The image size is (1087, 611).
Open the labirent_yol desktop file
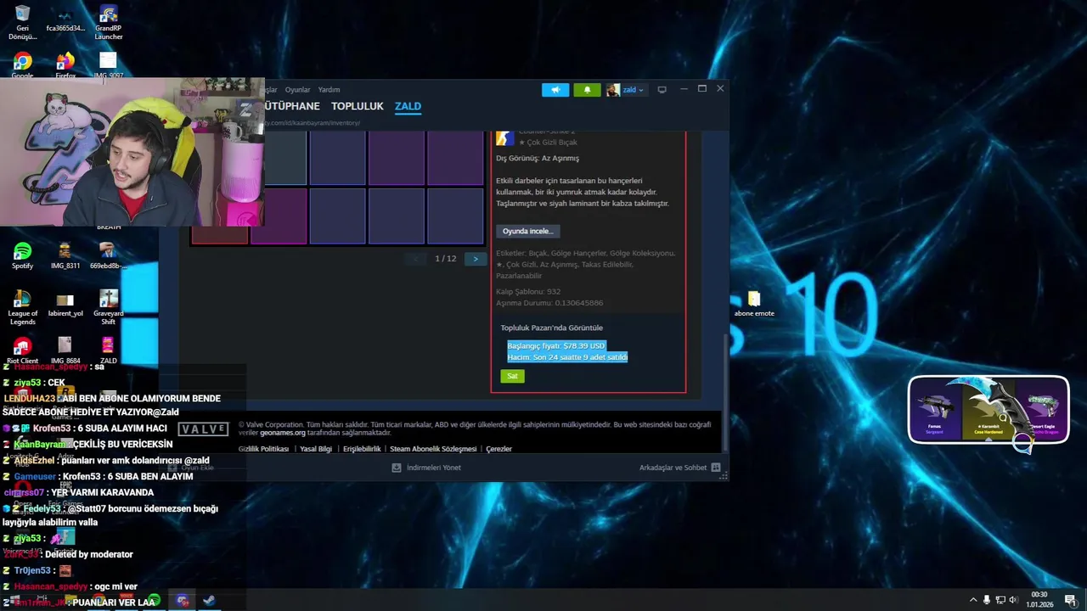[65, 304]
